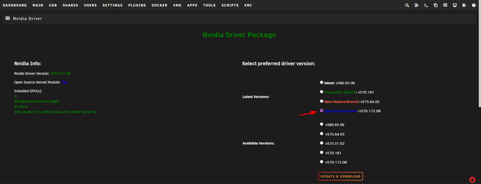Click the PCI address 01:00.0
This screenshot has width=481, height=184.
(21, 107)
